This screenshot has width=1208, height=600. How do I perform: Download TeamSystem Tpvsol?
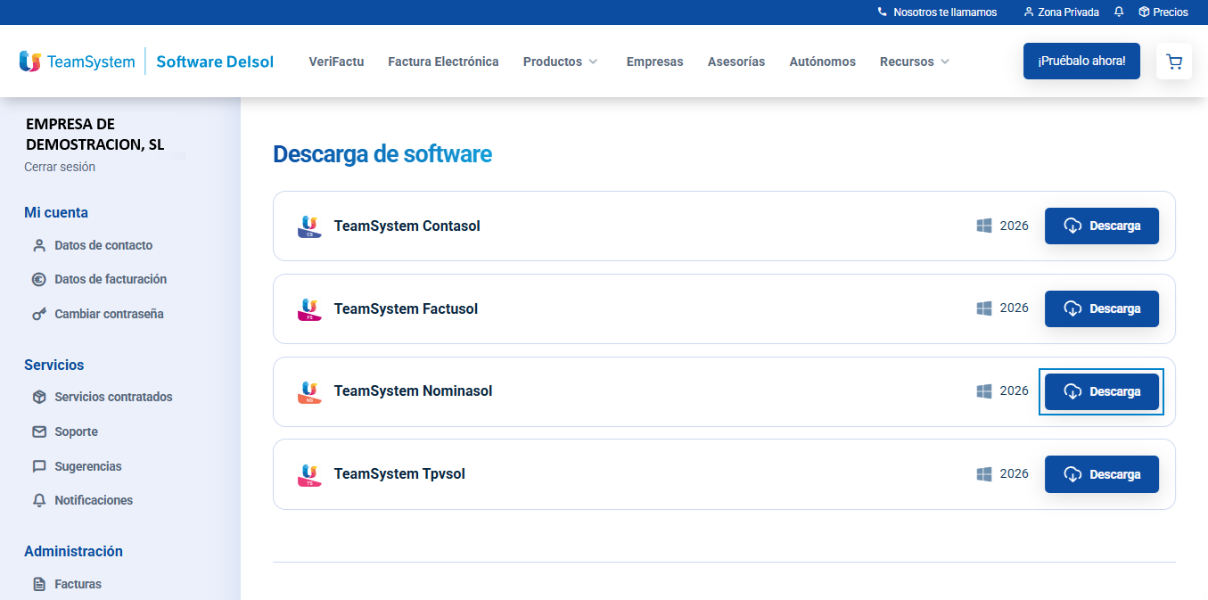(x=1102, y=474)
